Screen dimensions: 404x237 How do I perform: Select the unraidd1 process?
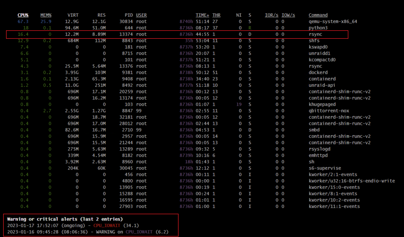(320, 53)
